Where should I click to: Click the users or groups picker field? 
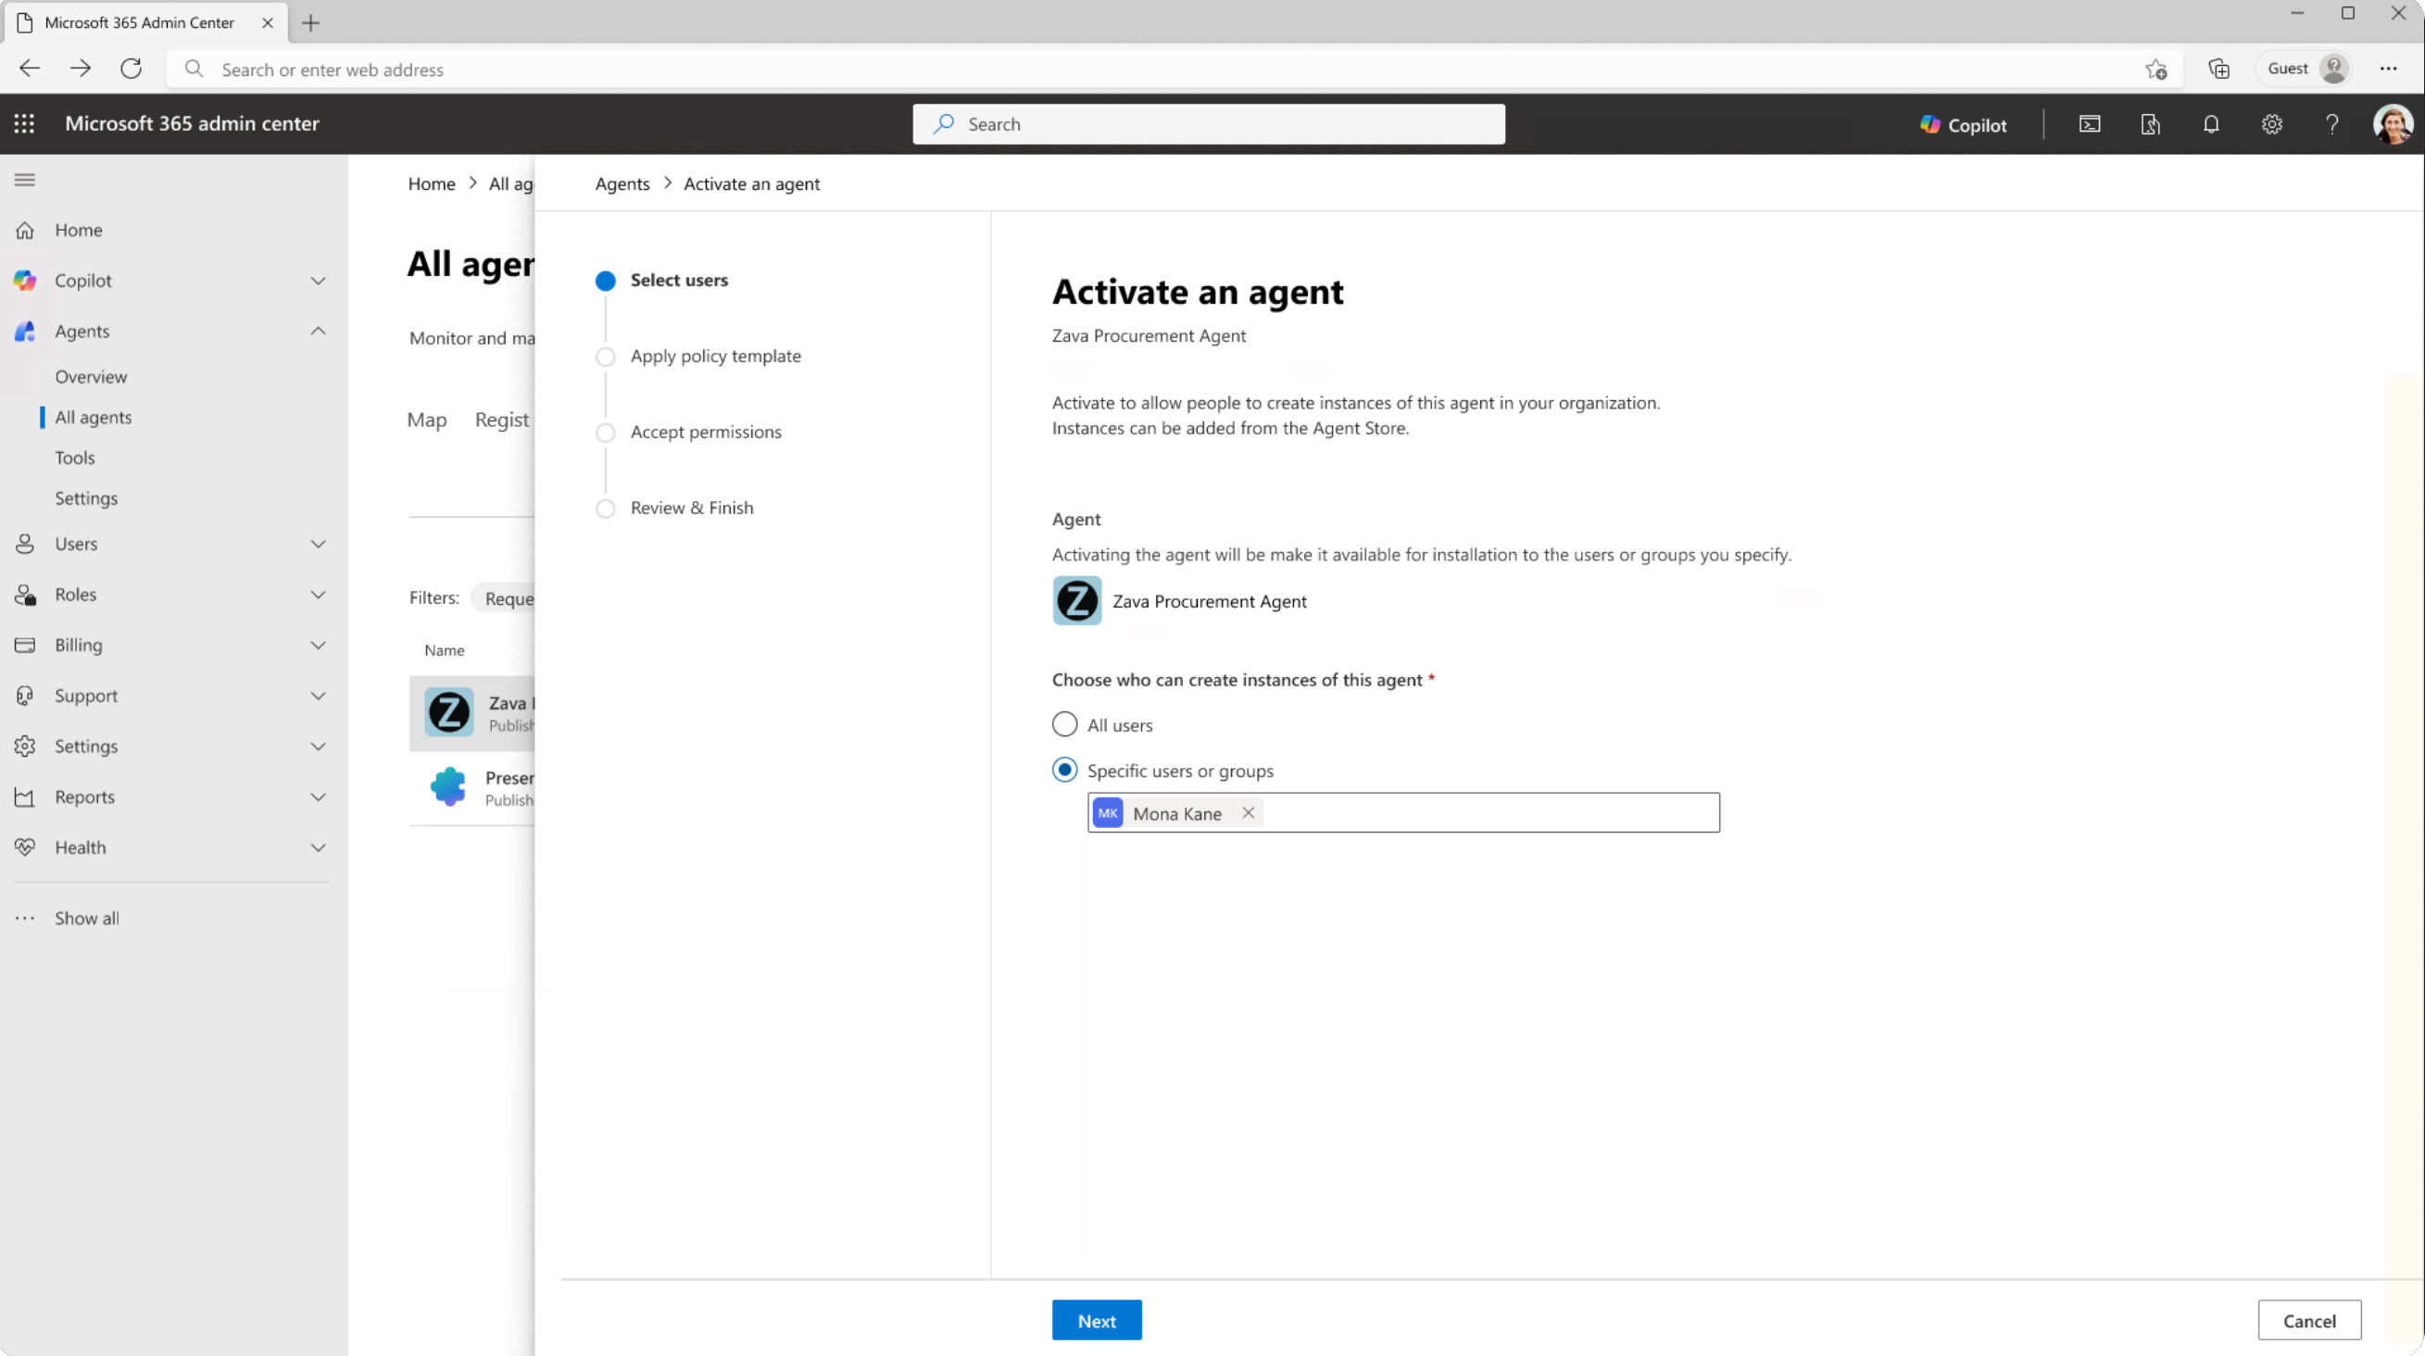coord(1403,813)
